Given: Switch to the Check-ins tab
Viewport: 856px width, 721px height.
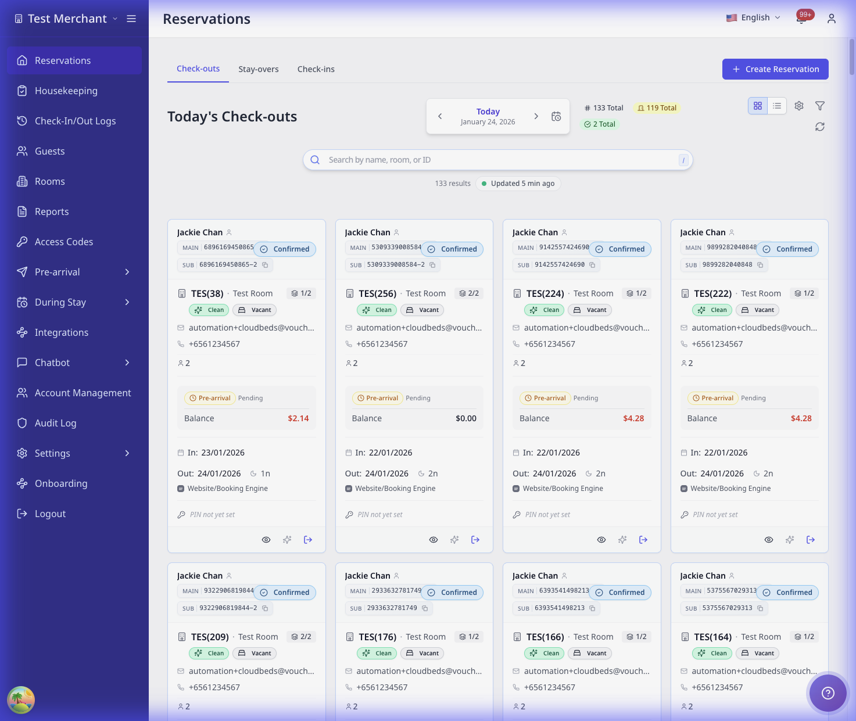Looking at the screenshot, I should pyautogui.click(x=316, y=69).
